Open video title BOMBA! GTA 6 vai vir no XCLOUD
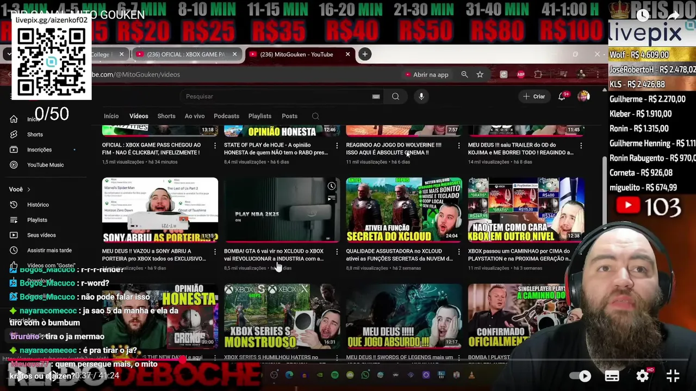This screenshot has width=696, height=391. [x=274, y=255]
